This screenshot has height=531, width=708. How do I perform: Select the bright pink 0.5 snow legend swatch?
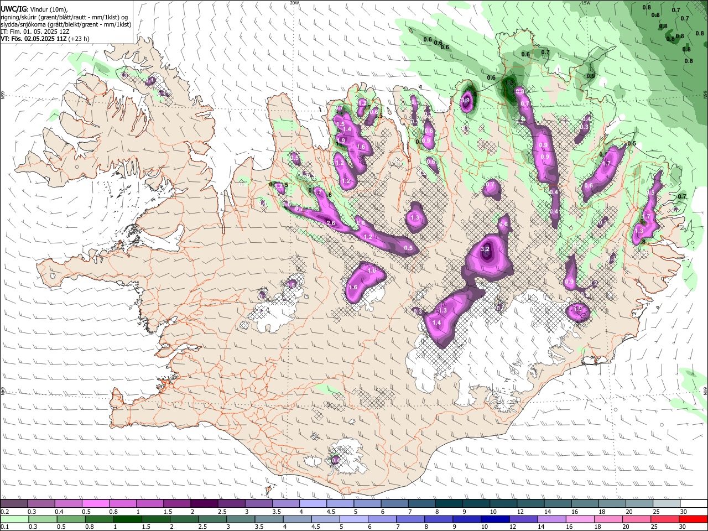point(95,504)
